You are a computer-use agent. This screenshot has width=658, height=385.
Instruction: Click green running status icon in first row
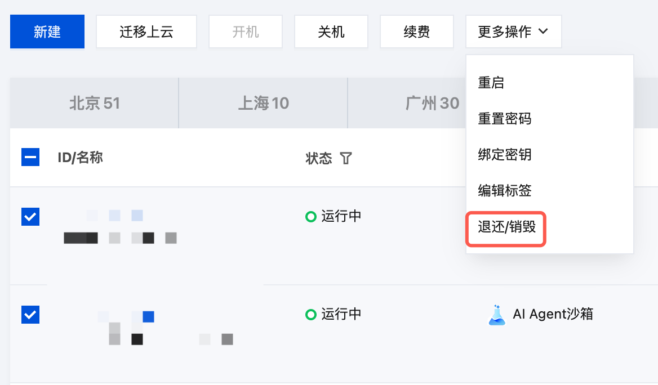pyautogui.click(x=310, y=217)
